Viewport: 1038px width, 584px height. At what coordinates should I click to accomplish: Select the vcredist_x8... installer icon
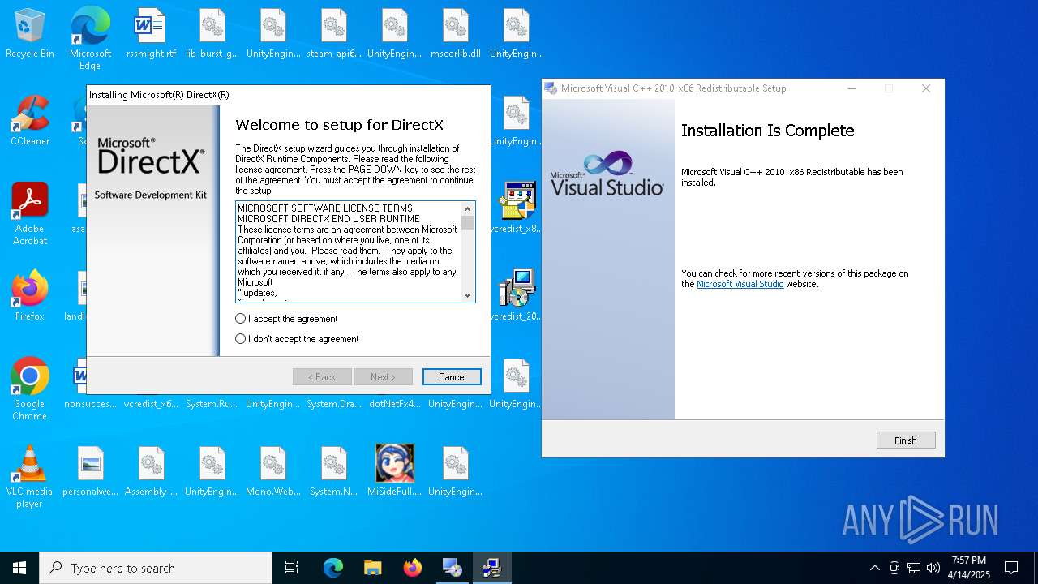[517, 208]
